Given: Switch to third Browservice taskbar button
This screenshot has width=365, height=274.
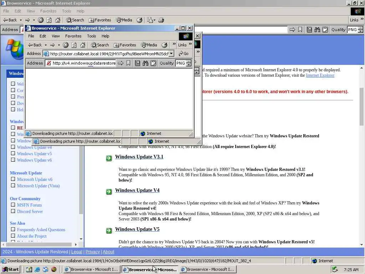Looking at the screenshot, I should 208,270.
